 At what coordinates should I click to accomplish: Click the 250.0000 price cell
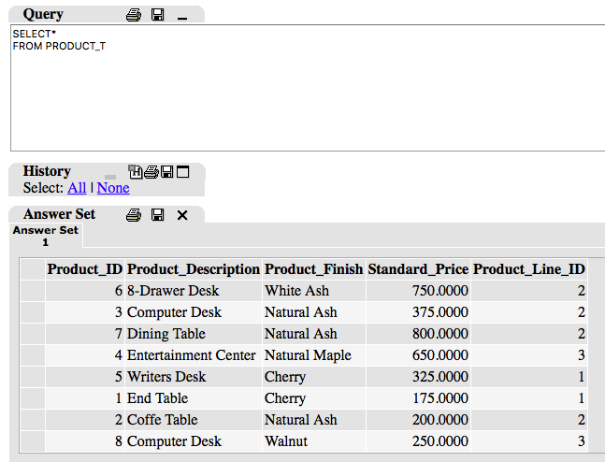click(418, 441)
